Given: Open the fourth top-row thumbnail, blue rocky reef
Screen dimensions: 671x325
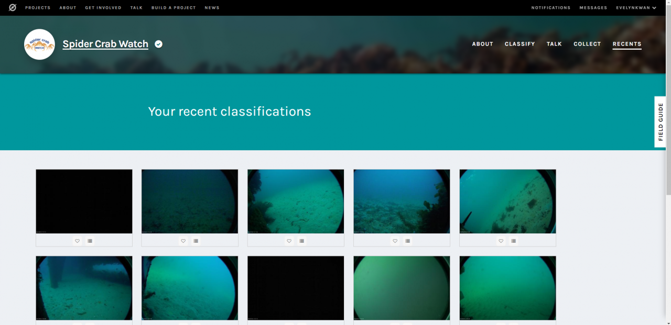Looking at the screenshot, I should click(402, 201).
